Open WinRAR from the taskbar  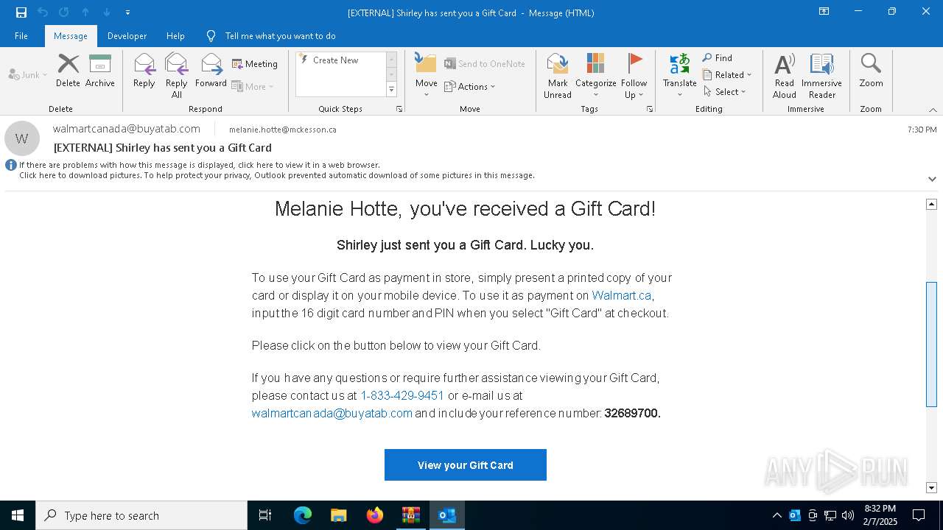[x=410, y=515]
